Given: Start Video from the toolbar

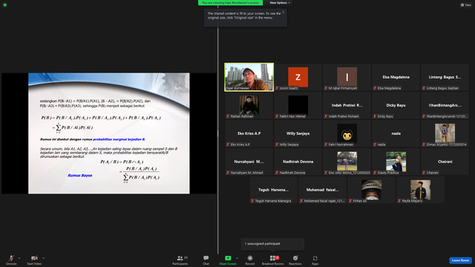Looking at the screenshot, I should click(x=34, y=260).
